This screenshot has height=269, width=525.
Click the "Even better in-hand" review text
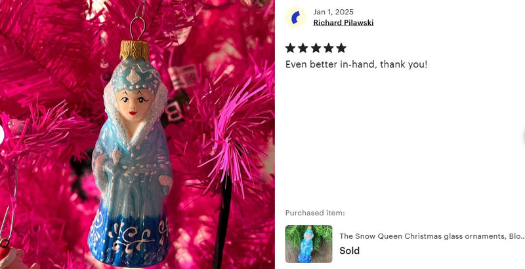pyautogui.click(x=356, y=64)
